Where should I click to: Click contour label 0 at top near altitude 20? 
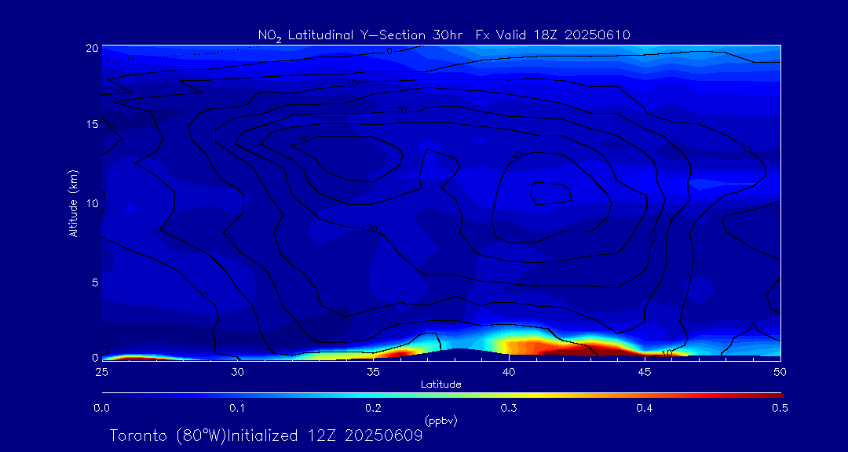389,51
